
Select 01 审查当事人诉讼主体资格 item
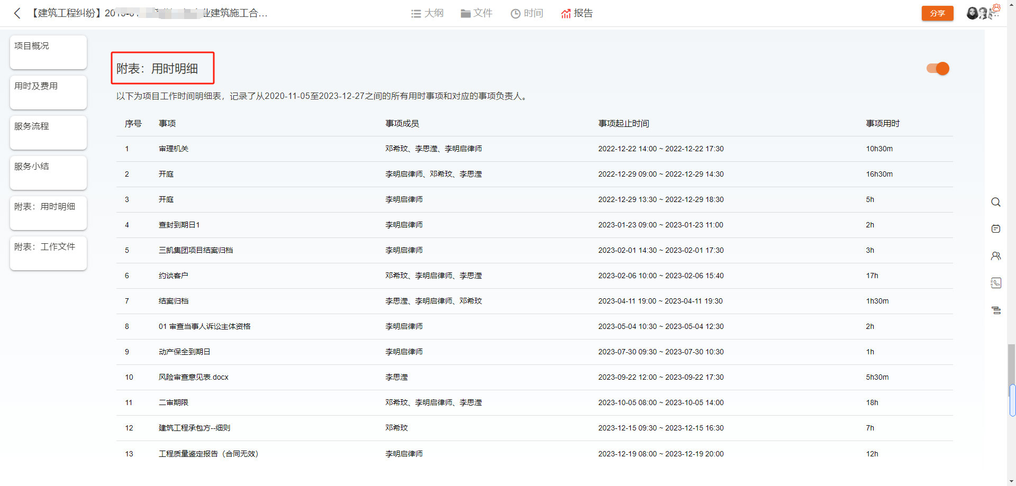coord(205,327)
